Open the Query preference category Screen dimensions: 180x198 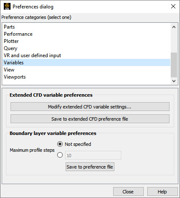click(86, 48)
